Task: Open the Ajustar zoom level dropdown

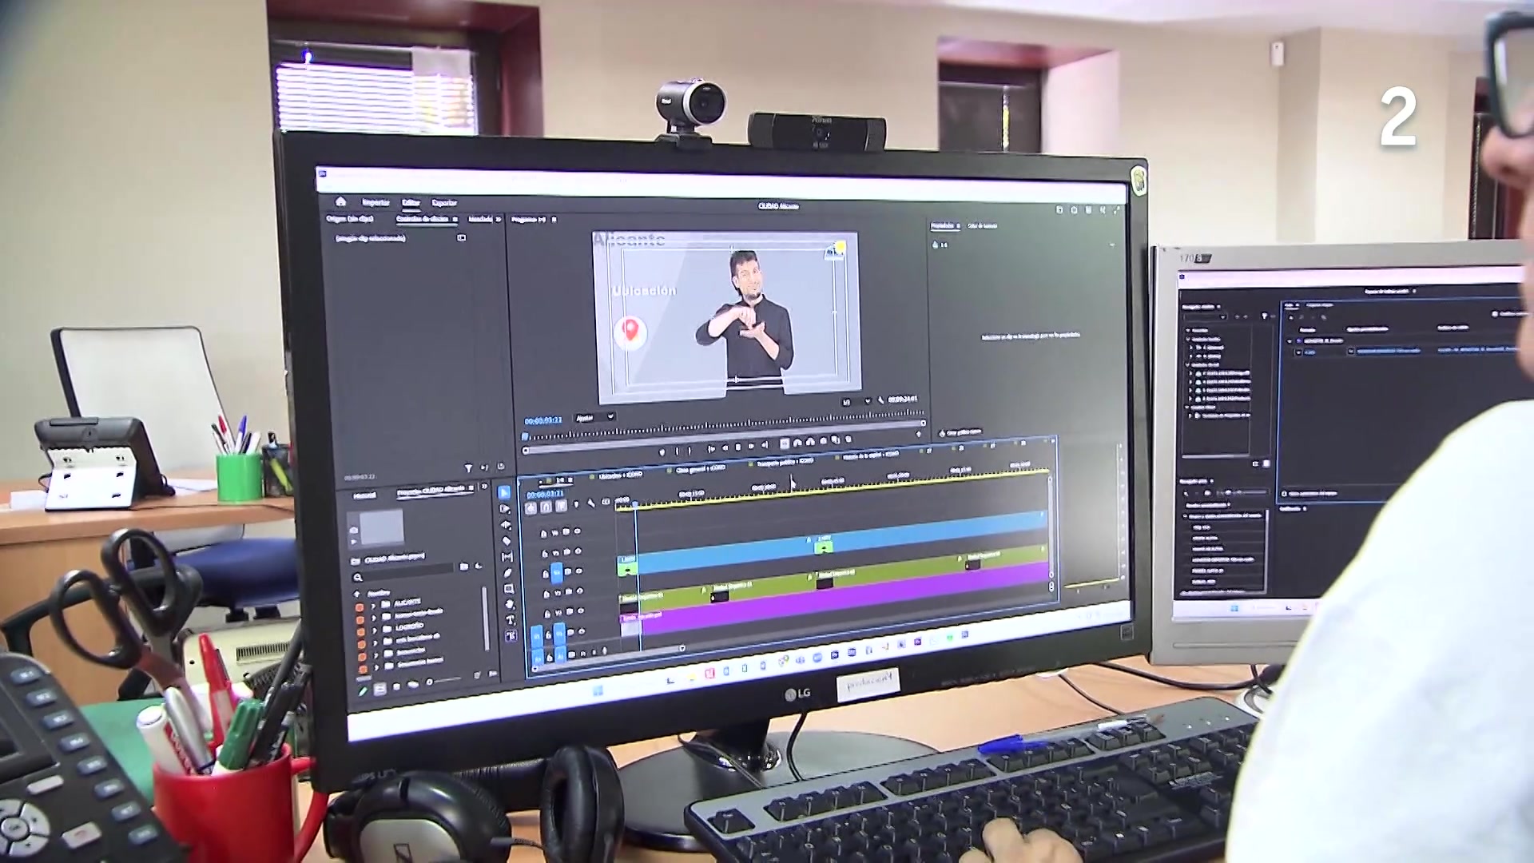Action: tap(595, 417)
